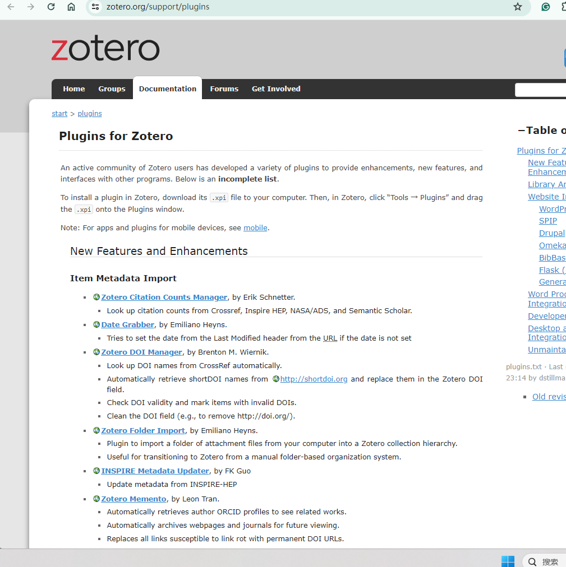Jump to New Features section in contents
566x567 pixels.
(547, 168)
